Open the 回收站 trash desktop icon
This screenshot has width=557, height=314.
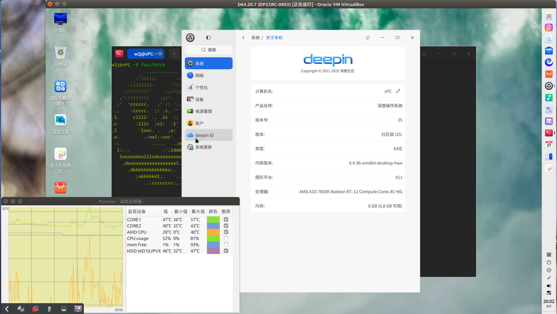click(x=61, y=56)
